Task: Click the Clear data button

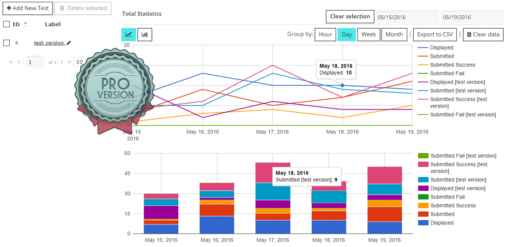Action: coord(483,35)
